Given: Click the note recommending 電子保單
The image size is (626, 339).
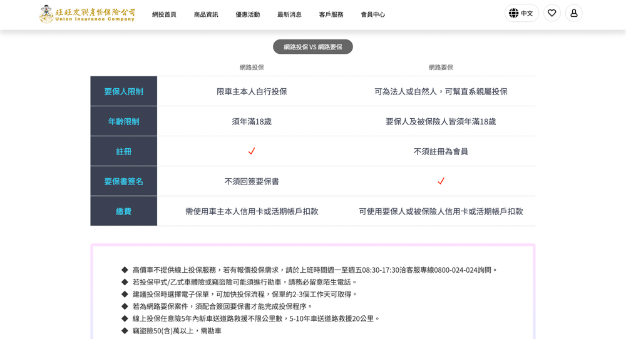Looking at the screenshot, I should (x=245, y=294).
